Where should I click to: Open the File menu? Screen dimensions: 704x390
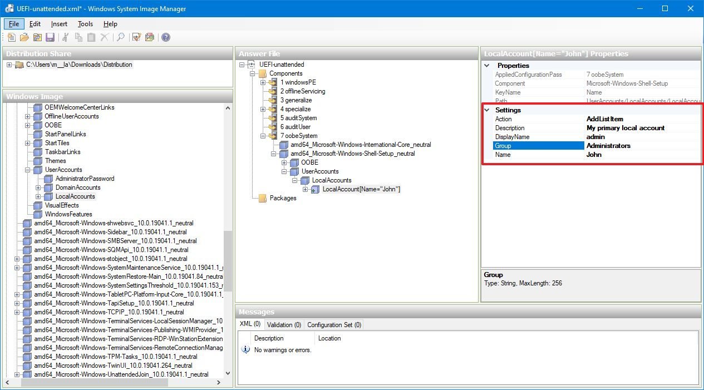click(14, 24)
